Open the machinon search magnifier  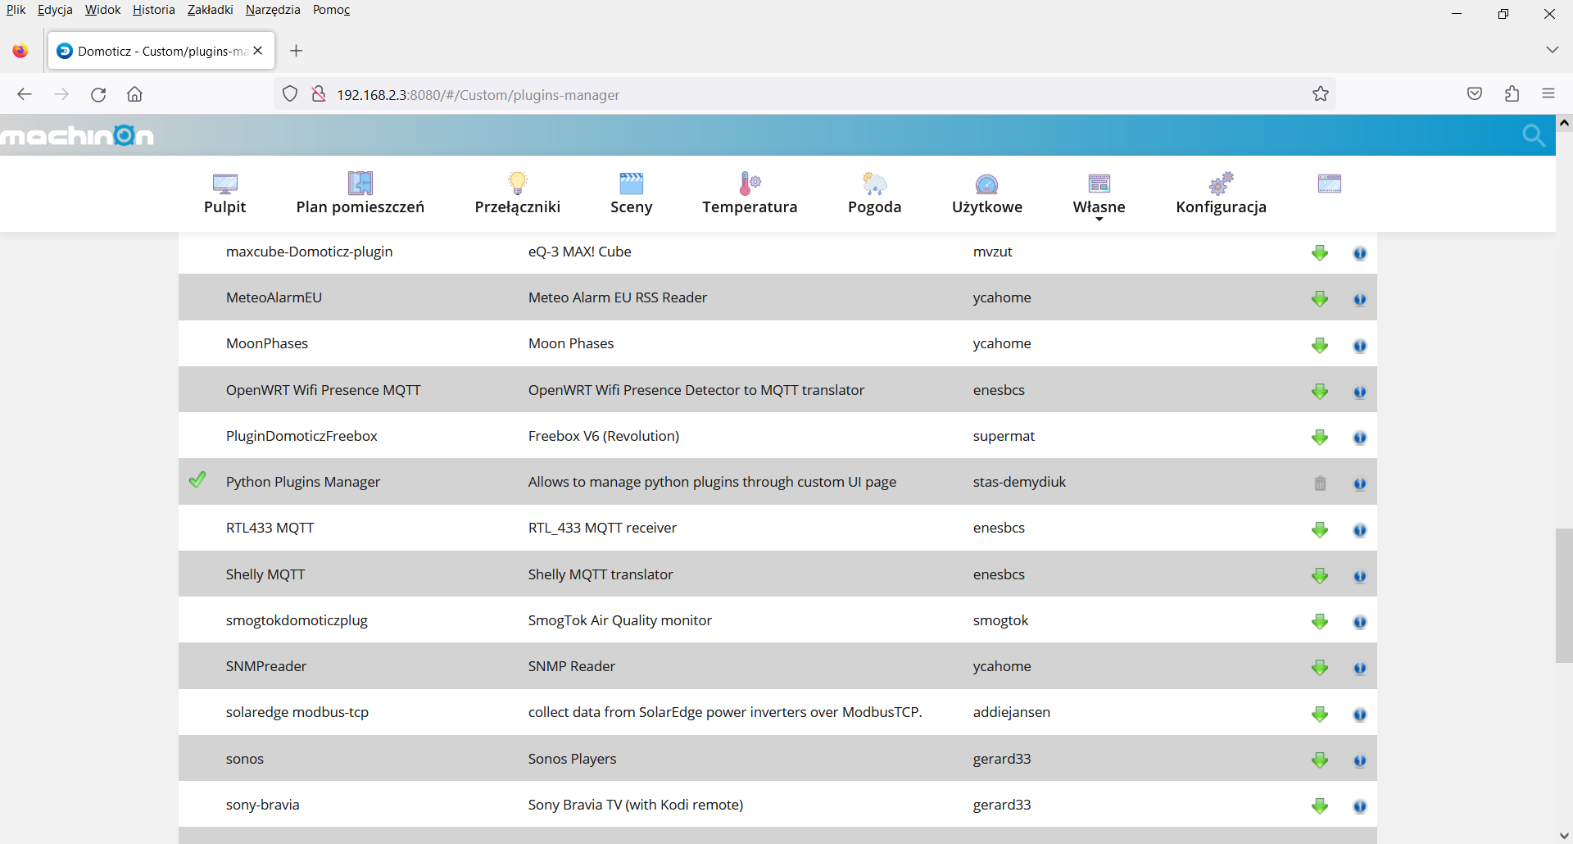1534,135
